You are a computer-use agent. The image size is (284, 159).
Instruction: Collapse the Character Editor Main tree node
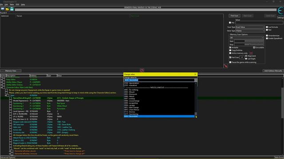coord(1,87)
